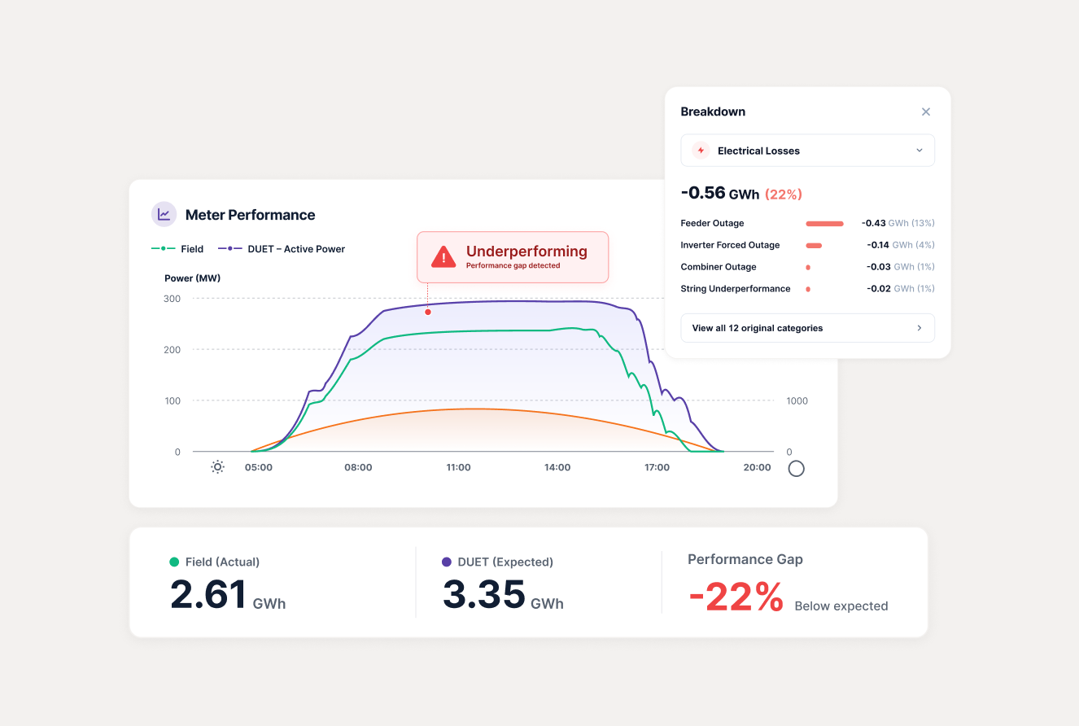Toggle the Field legend entry
The width and height of the screenshot is (1079, 726).
click(177, 249)
